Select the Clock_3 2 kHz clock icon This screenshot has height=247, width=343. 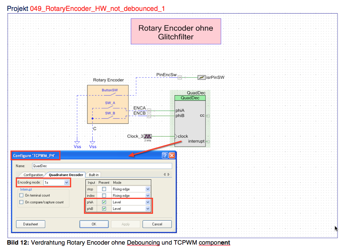(x=148, y=136)
